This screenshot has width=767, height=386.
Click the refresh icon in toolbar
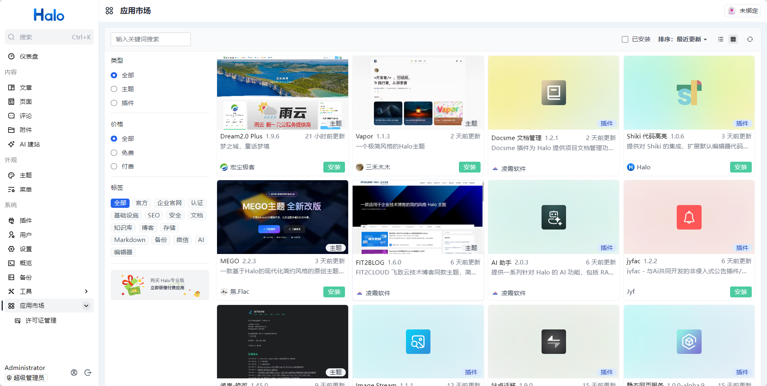pyautogui.click(x=750, y=39)
